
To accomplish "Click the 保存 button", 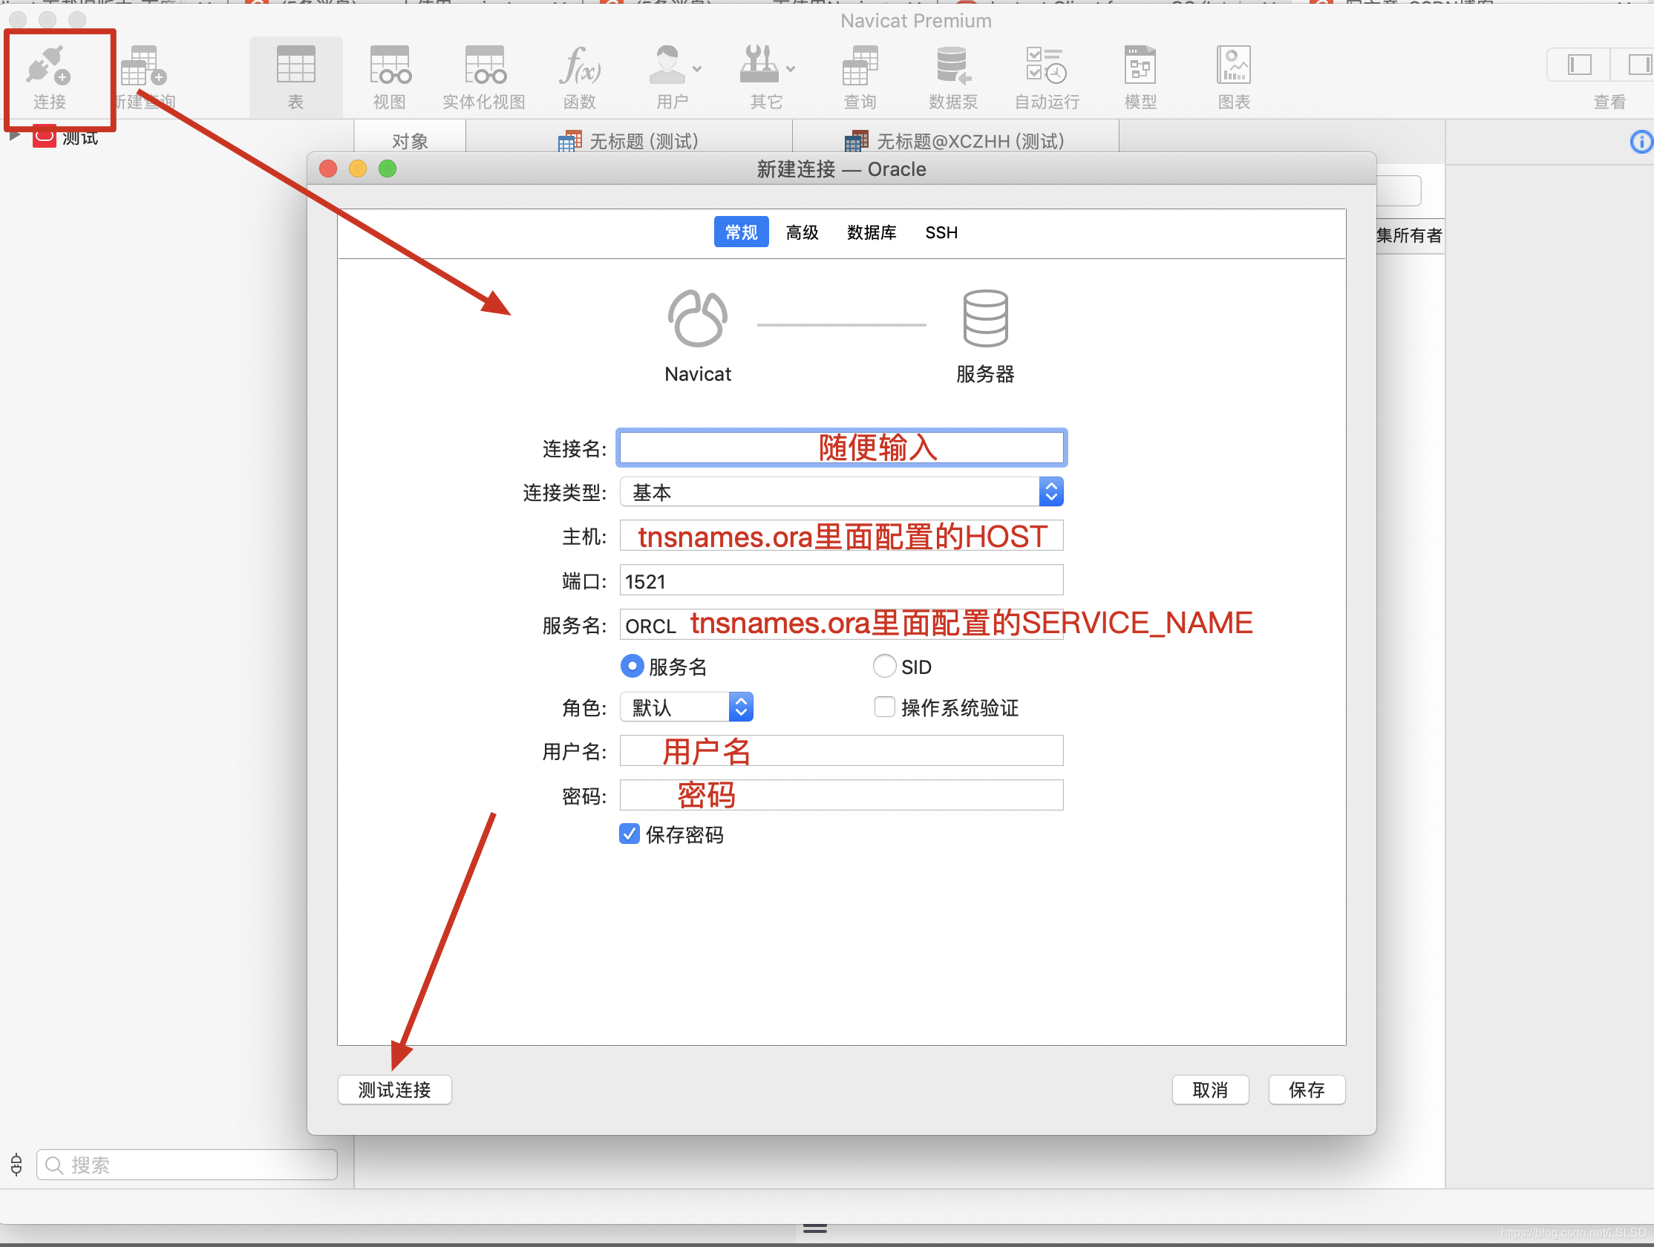I will (1307, 1090).
